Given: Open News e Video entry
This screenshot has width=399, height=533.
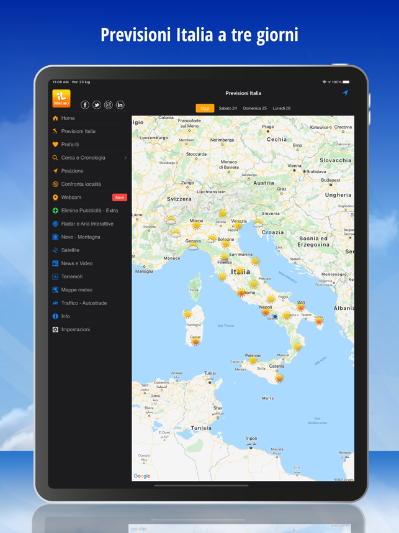Looking at the screenshot, I should [x=89, y=263].
